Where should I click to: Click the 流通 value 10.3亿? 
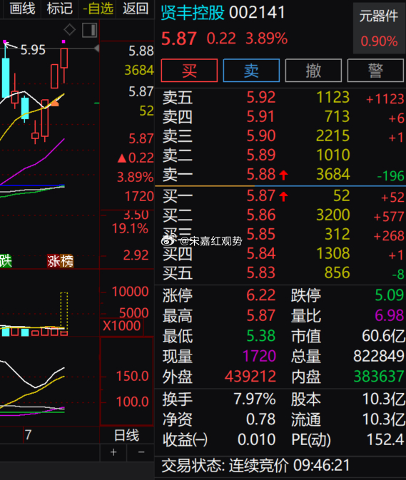pyautogui.click(x=384, y=419)
